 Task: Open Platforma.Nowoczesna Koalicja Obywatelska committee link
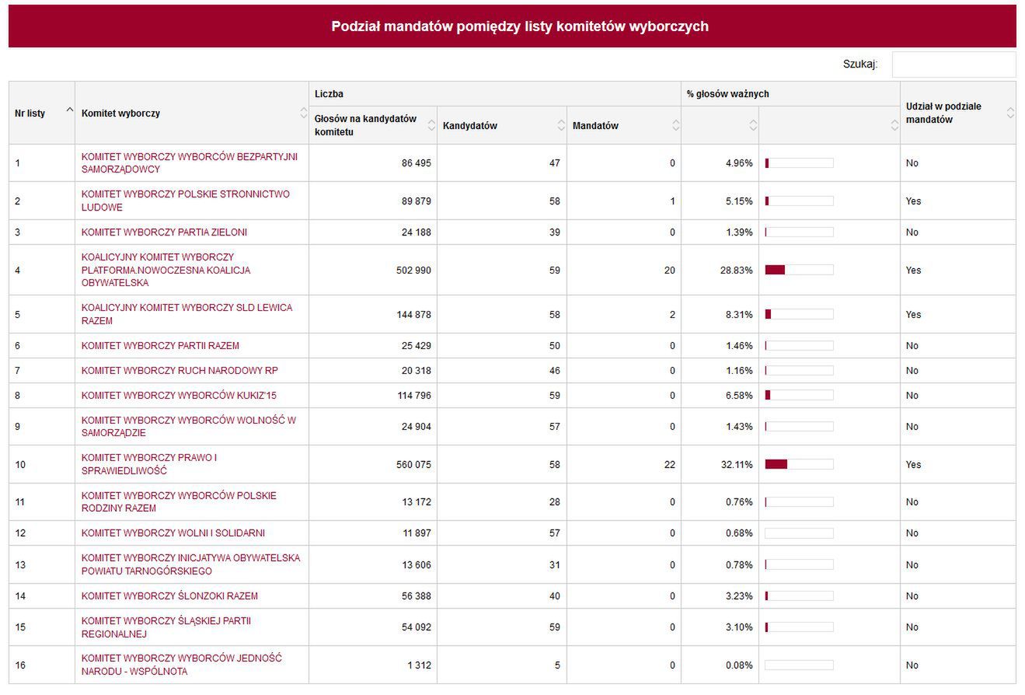(x=166, y=270)
